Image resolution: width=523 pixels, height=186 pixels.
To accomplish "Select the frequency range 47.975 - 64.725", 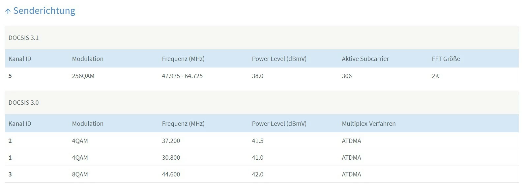I will 182,76.
